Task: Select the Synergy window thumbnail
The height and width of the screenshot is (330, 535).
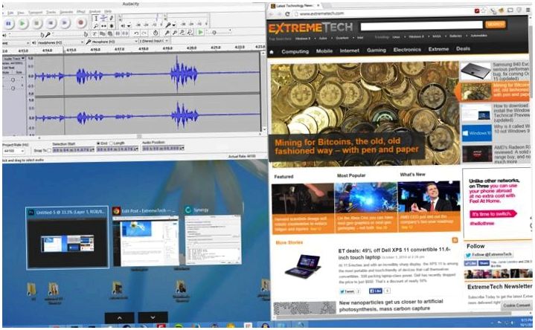Action: (x=213, y=236)
